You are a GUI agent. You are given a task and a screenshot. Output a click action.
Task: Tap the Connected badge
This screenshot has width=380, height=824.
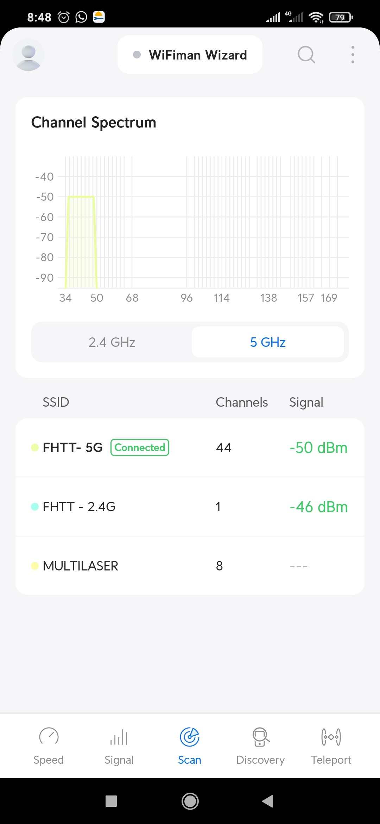[140, 448]
